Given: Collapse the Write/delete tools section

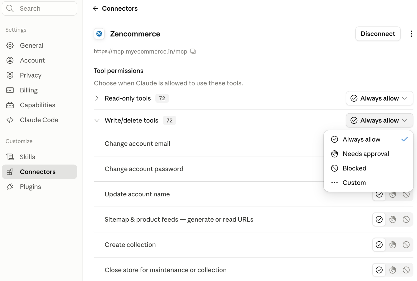Looking at the screenshot, I should (x=97, y=120).
